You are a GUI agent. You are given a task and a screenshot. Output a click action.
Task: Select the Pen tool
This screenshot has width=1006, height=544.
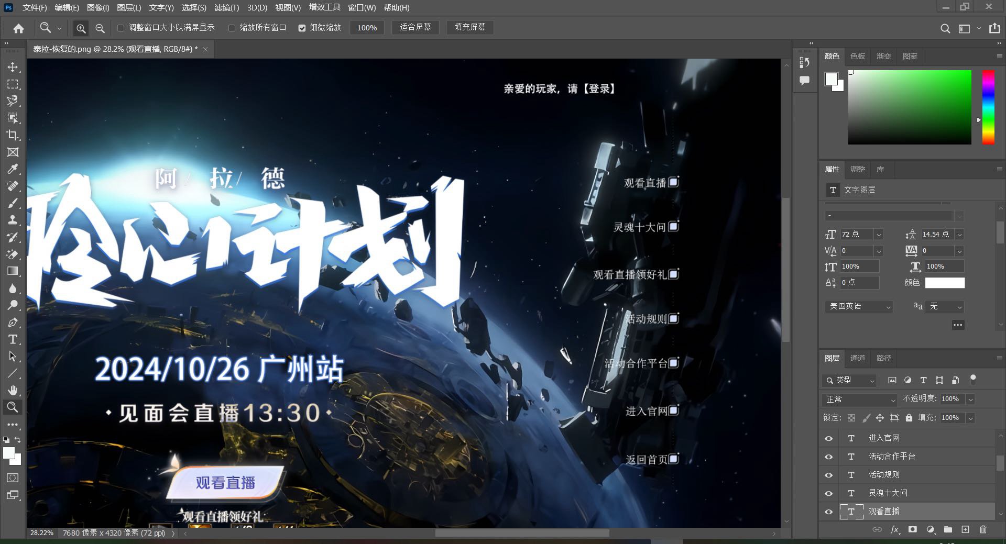point(13,323)
